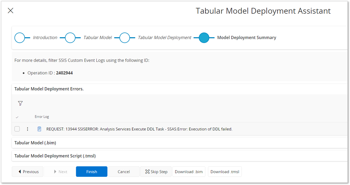Image resolution: width=350 pixels, height=185 pixels.
Task: Expand the Tabular Model (.bim) section
Action: (35, 143)
